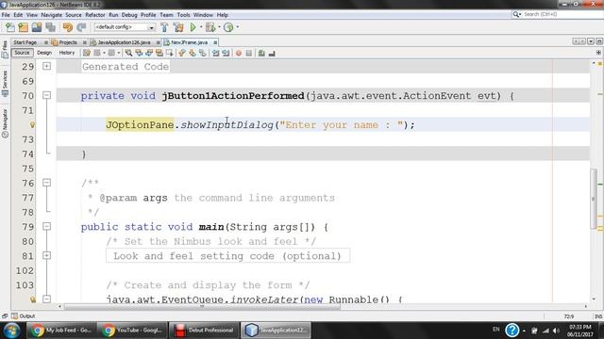Click the gray Redo arrow icon
Viewport: 604px width, 339px height.
coord(81,27)
